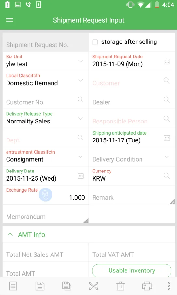Image resolution: width=177 pixels, height=295 pixels.
Task: Search for a Customer using magnifier
Action: coord(167,80)
